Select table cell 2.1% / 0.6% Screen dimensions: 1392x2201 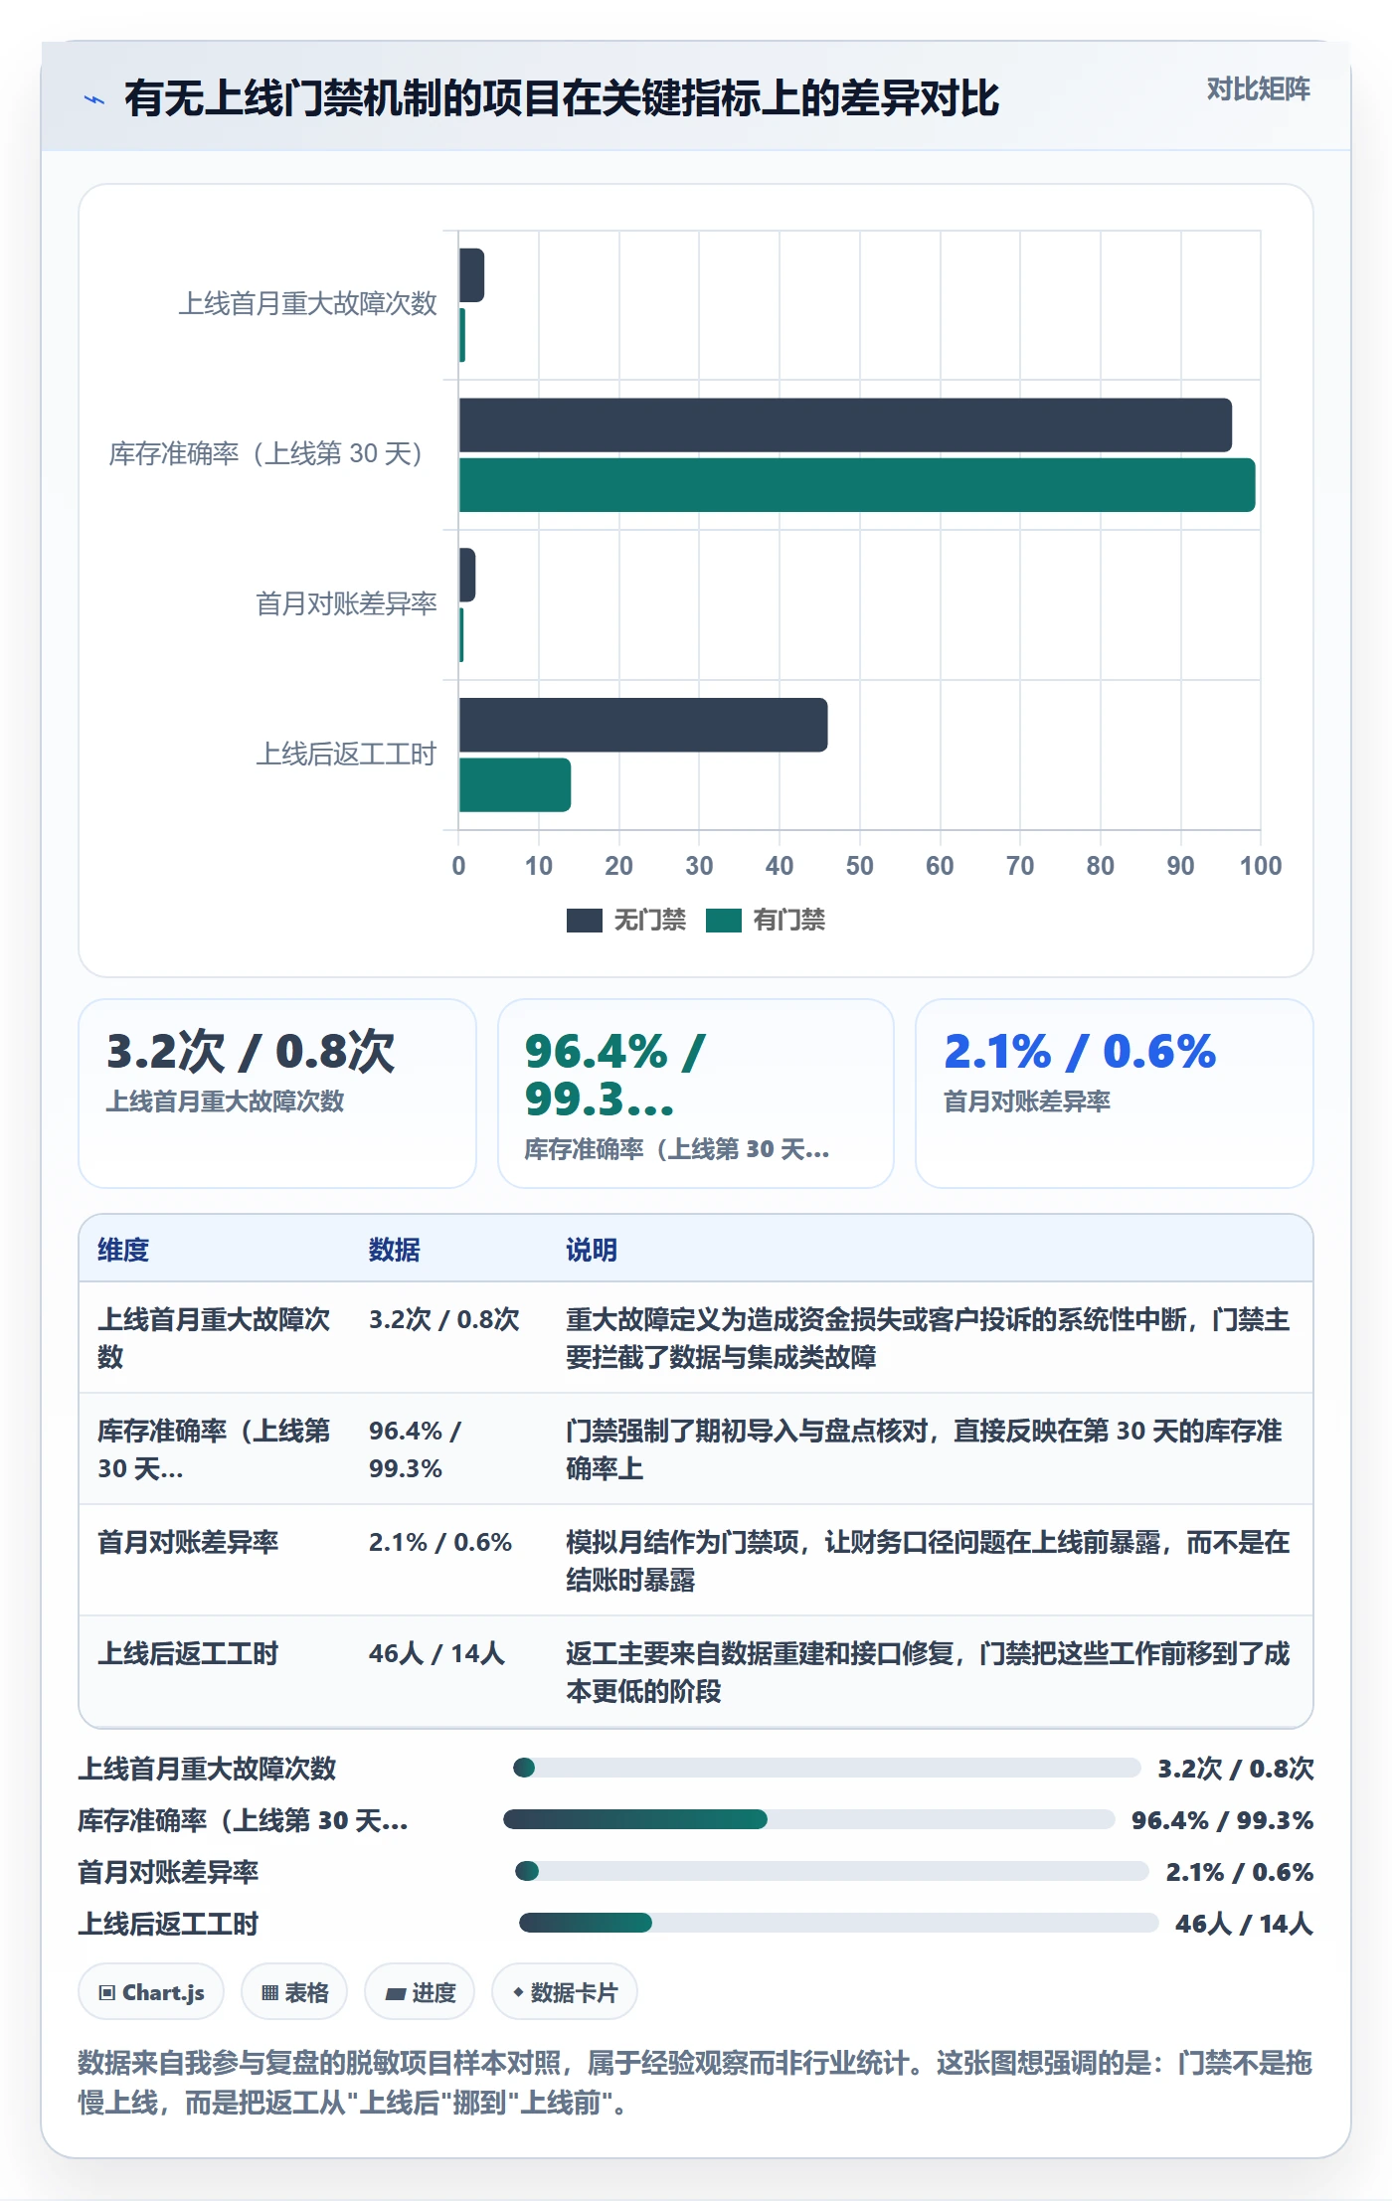click(440, 1542)
